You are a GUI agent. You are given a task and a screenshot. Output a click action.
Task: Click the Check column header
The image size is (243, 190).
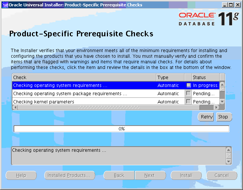pos(84,77)
